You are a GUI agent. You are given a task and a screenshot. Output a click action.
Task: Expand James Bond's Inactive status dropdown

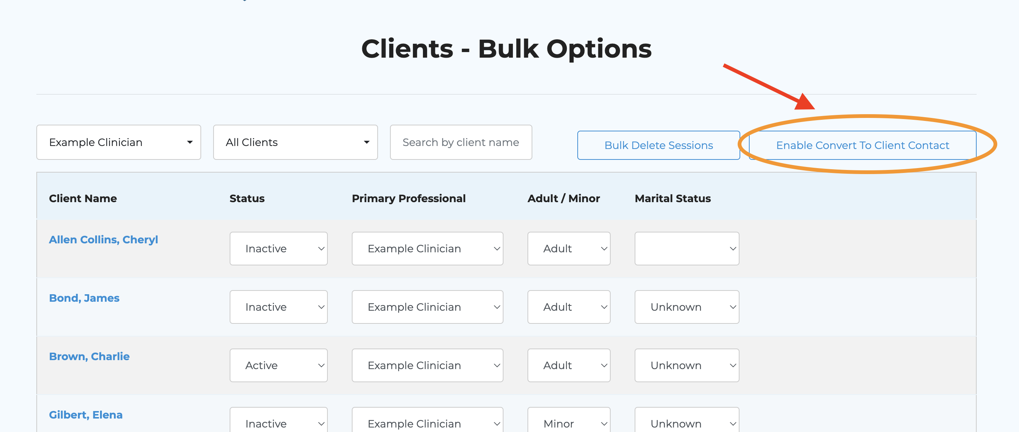[278, 307]
